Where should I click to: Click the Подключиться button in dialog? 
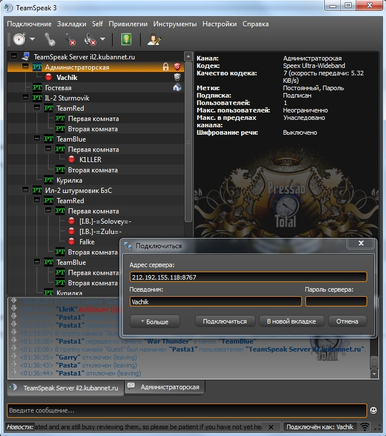click(225, 321)
